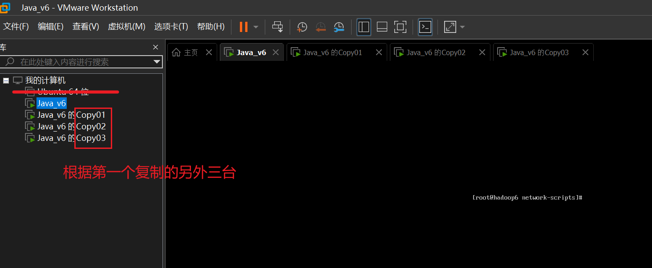Click the running VM icon beside Java_v6 in tree
The height and width of the screenshot is (268, 652).
pyautogui.click(x=30, y=104)
